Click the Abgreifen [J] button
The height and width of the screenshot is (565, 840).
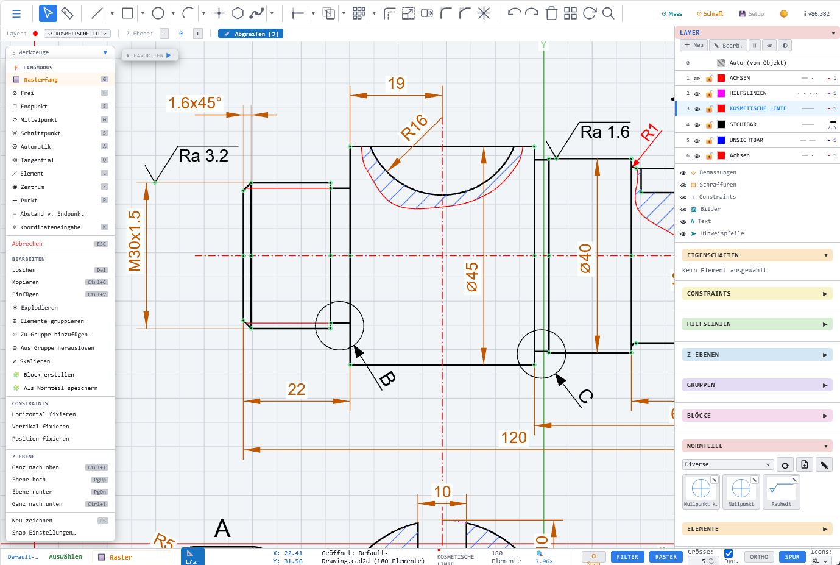(250, 34)
